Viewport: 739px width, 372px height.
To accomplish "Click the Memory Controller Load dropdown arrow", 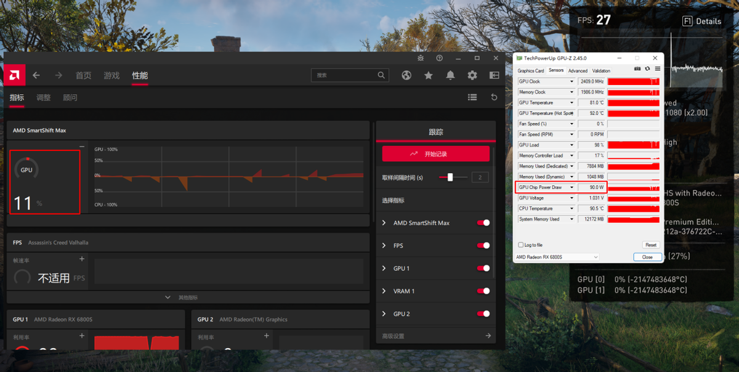I will (571, 156).
